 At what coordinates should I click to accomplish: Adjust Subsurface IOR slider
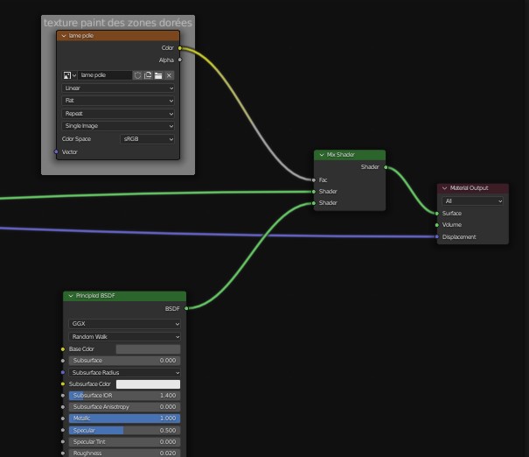124,396
